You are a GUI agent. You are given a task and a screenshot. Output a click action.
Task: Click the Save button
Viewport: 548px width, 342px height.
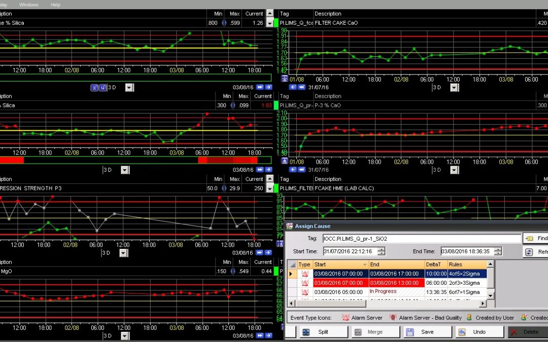coord(428,332)
